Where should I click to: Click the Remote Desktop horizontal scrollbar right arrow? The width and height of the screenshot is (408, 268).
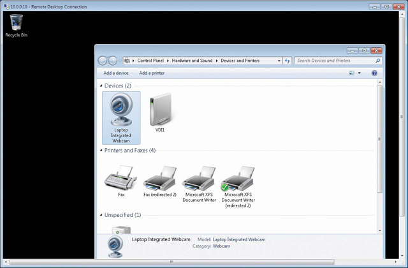pyautogui.click(x=396, y=262)
